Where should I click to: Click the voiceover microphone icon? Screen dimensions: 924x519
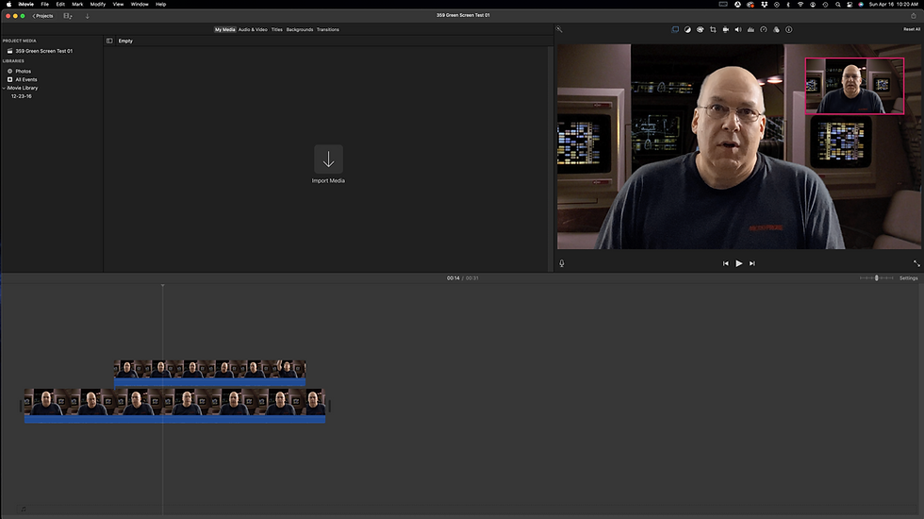tap(562, 263)
